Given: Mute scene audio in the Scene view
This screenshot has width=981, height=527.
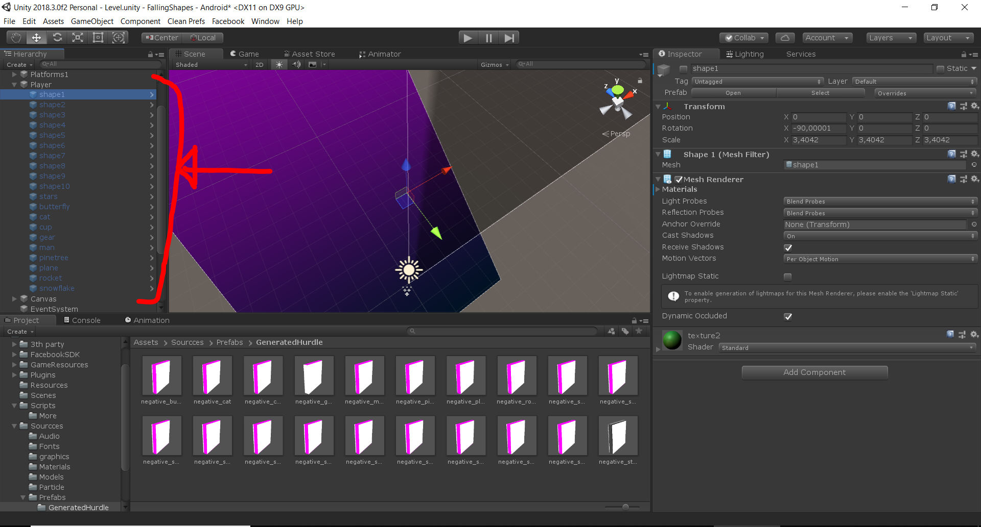Looking at the screenshot, I should click(x=296, y=64).
